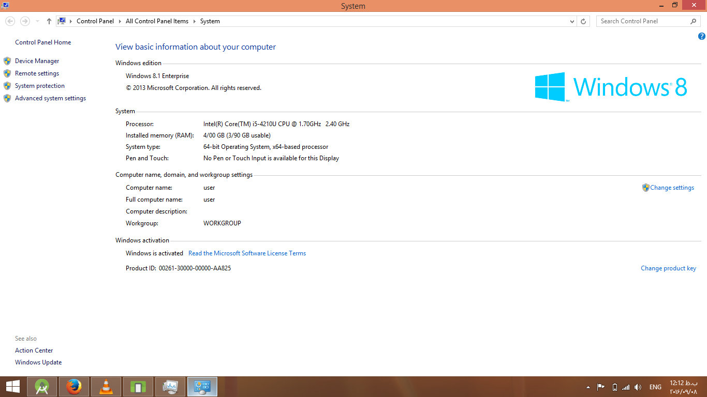Click the heading 'View basic information about your computer'
This screenshot has width=707, height=397.
pos(196,47)
